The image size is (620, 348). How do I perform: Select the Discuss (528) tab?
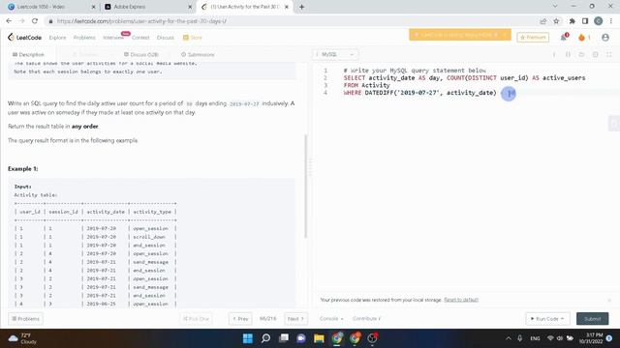click(141, 54)
